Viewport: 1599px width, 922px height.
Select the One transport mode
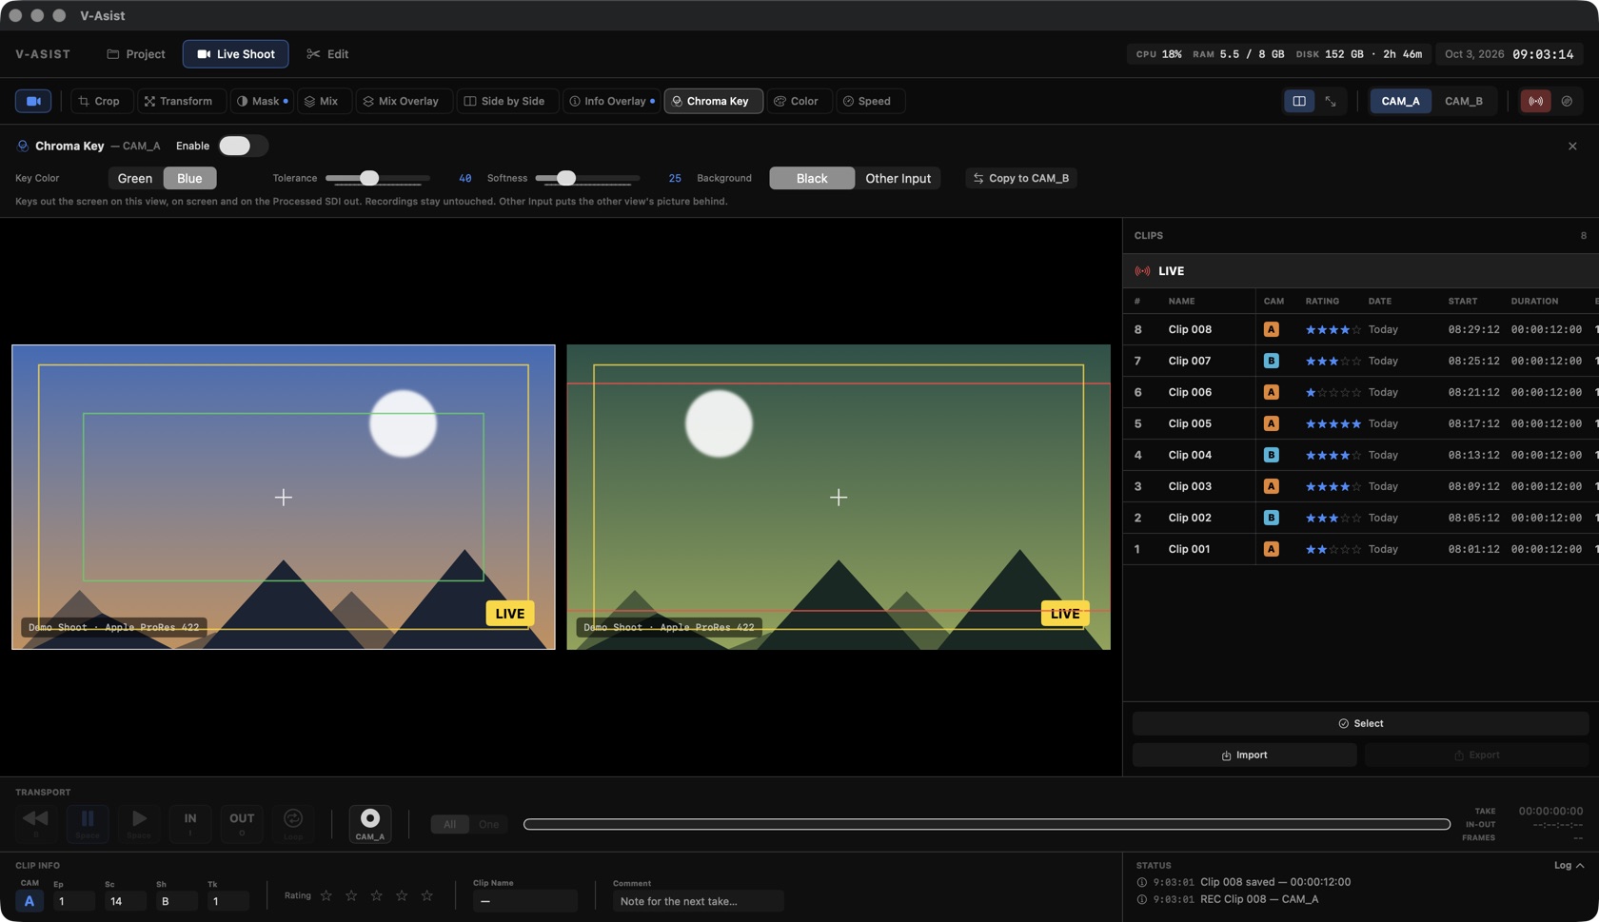click(488, 824)
